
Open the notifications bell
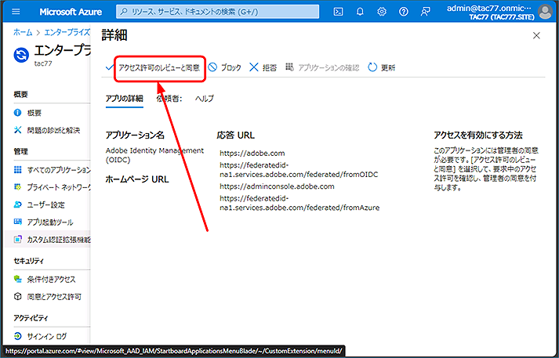pos(360,12)
